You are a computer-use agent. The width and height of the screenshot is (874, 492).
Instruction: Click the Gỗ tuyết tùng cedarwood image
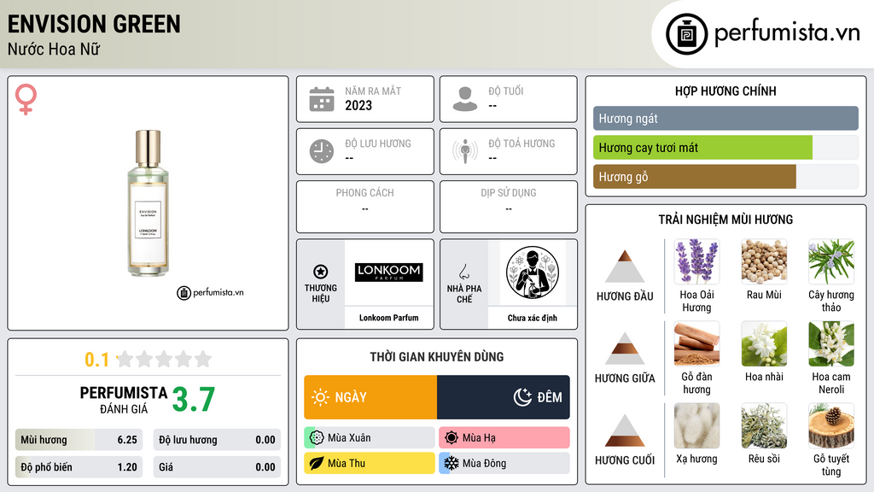(x=831, y=425)
